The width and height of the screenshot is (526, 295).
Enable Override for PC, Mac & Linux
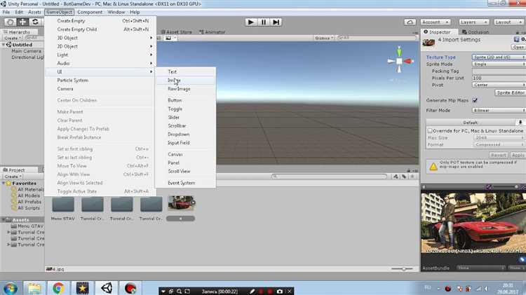tap(430, 131)
